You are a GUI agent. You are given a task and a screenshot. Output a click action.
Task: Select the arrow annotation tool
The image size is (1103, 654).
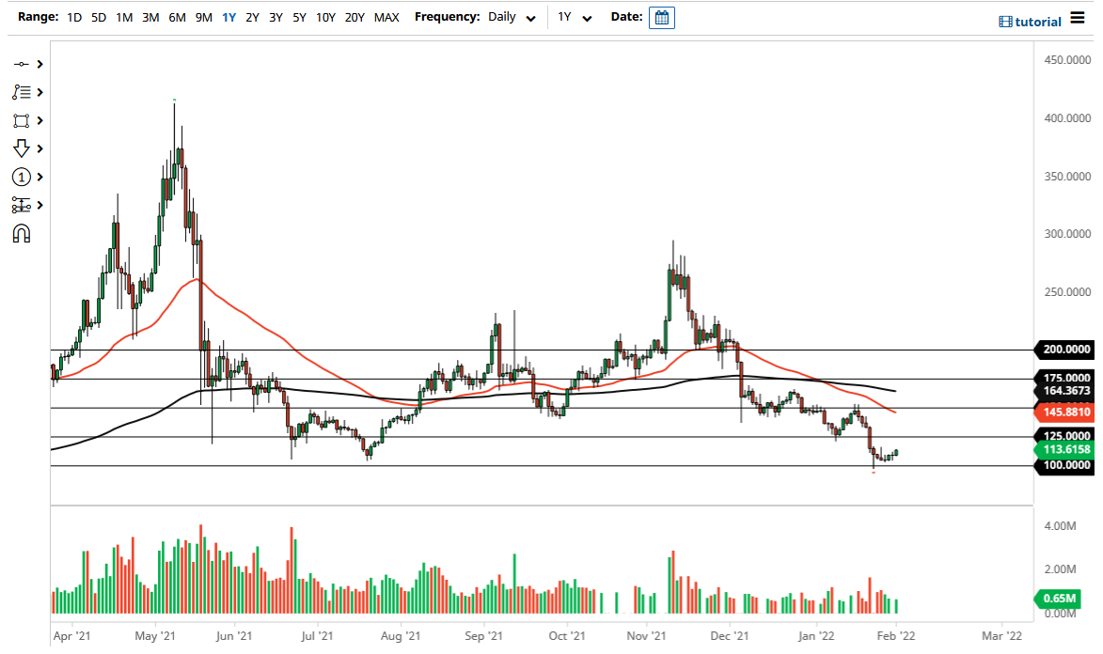coord(23,148)
